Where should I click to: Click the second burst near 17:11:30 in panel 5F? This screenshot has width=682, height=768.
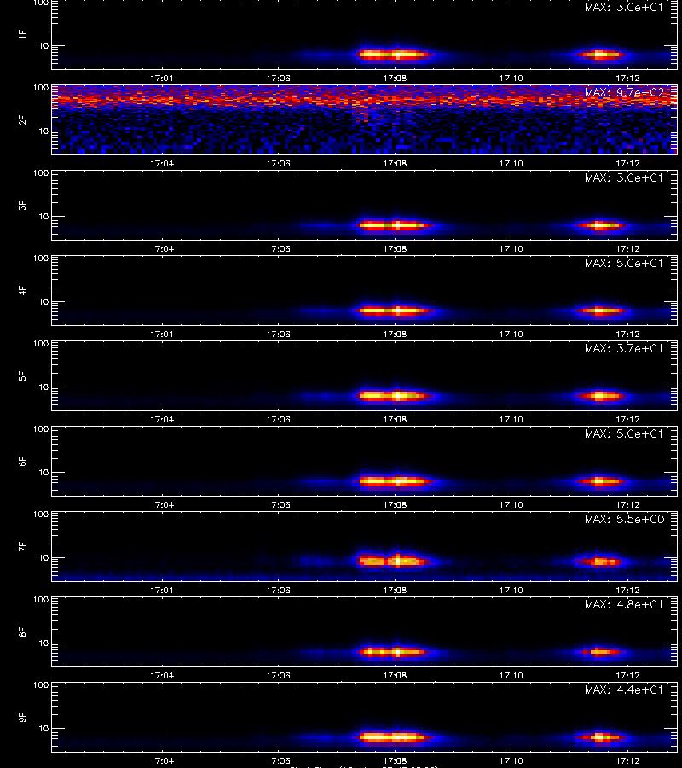click(601, 396)
